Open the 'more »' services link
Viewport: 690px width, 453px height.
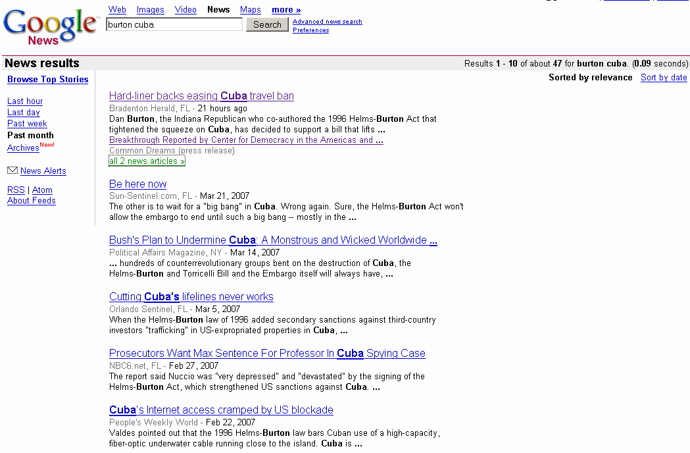coord(286,10)
